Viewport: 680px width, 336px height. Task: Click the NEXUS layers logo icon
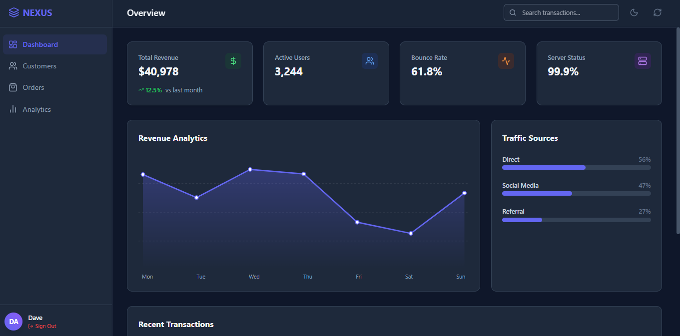(x=13, y=12)
